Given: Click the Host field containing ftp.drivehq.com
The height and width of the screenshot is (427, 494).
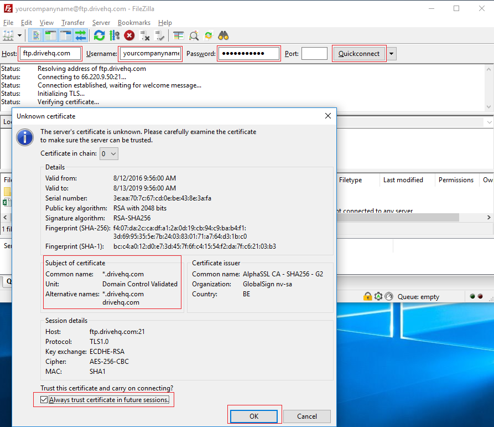Looking at the screenshot, I should pos(50,54).
